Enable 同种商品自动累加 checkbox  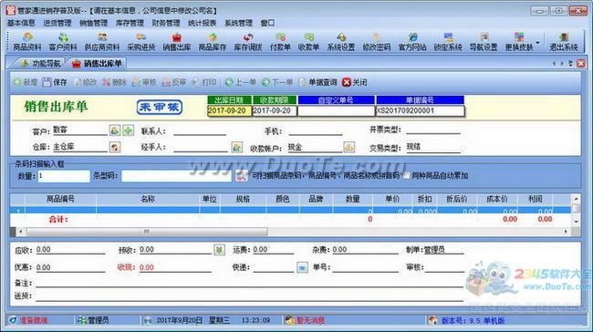(x=407, y=175)
